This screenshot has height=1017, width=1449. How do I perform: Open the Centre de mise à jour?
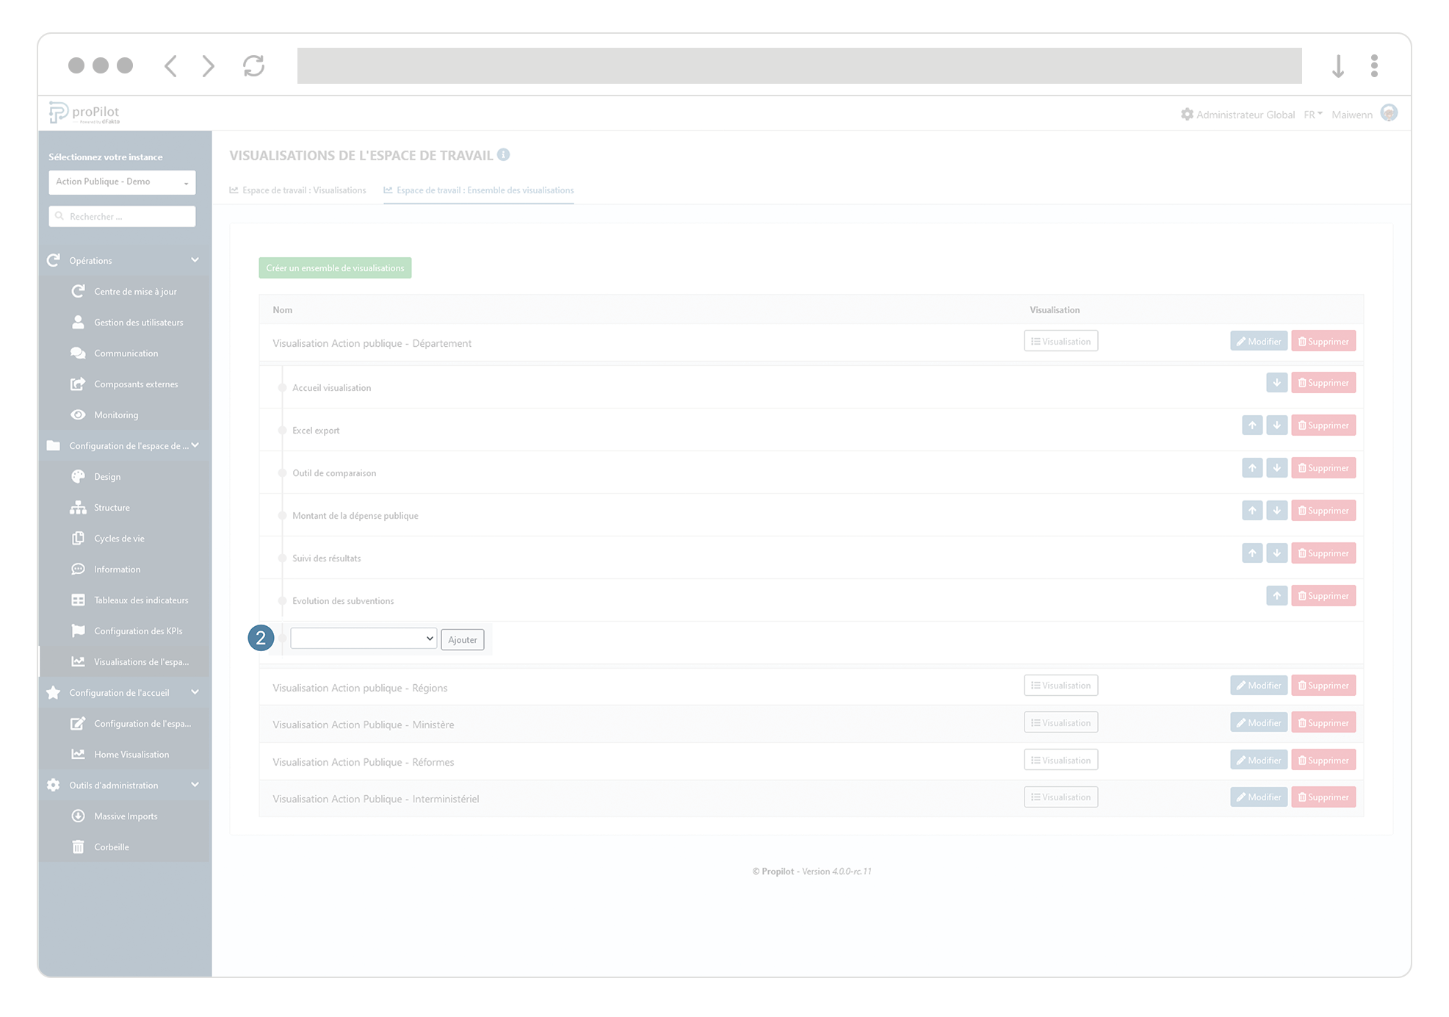click(x=134, y=291)
